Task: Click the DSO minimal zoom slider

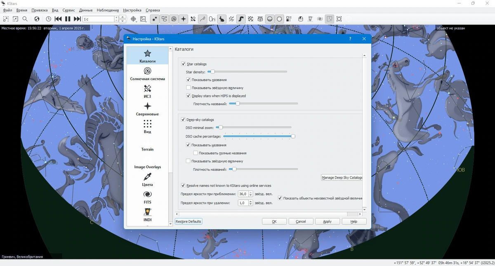Action: pos(254,127)
